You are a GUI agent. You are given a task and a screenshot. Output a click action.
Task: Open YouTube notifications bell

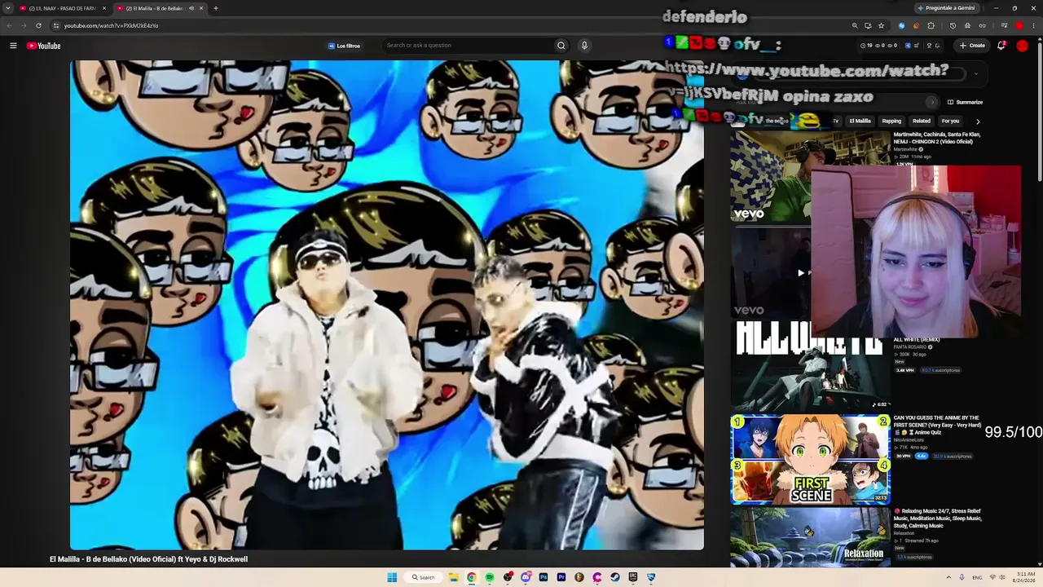tap(1001, 46)
